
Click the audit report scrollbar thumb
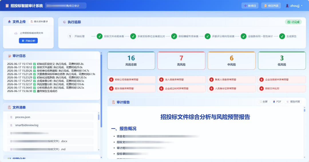point(304,110)
